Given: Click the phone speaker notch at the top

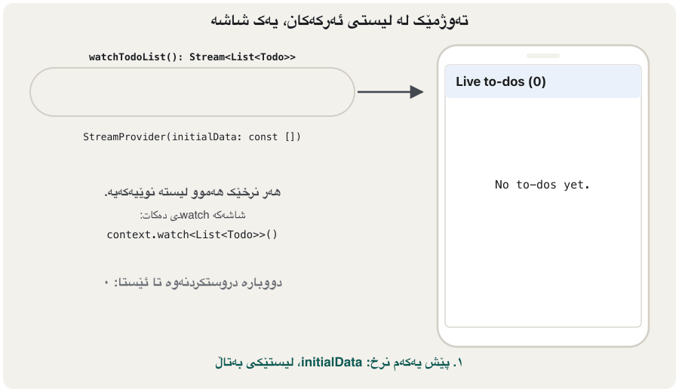Looking at the screenshot, I should (543, 56).
